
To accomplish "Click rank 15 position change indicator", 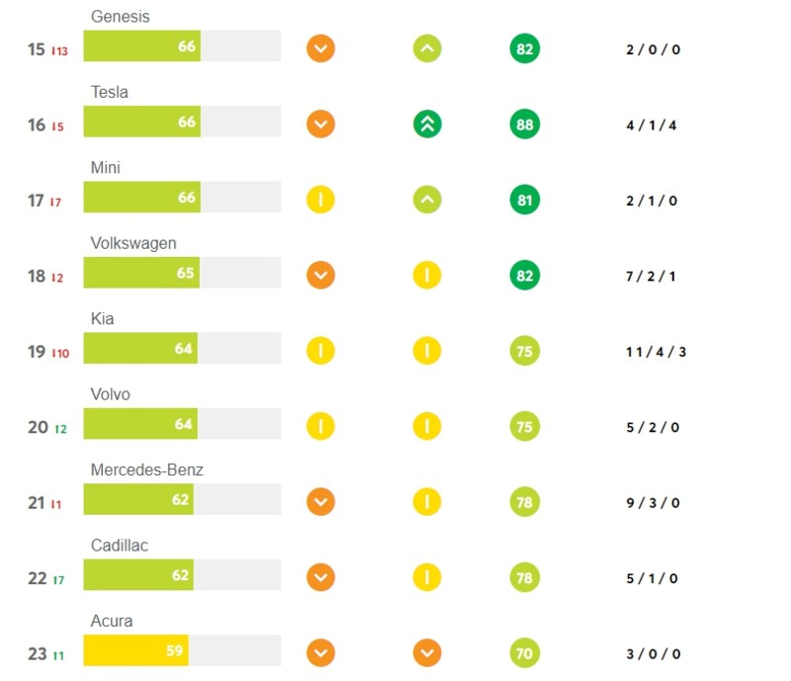I will pyautogui.click(x=59, y=51).
